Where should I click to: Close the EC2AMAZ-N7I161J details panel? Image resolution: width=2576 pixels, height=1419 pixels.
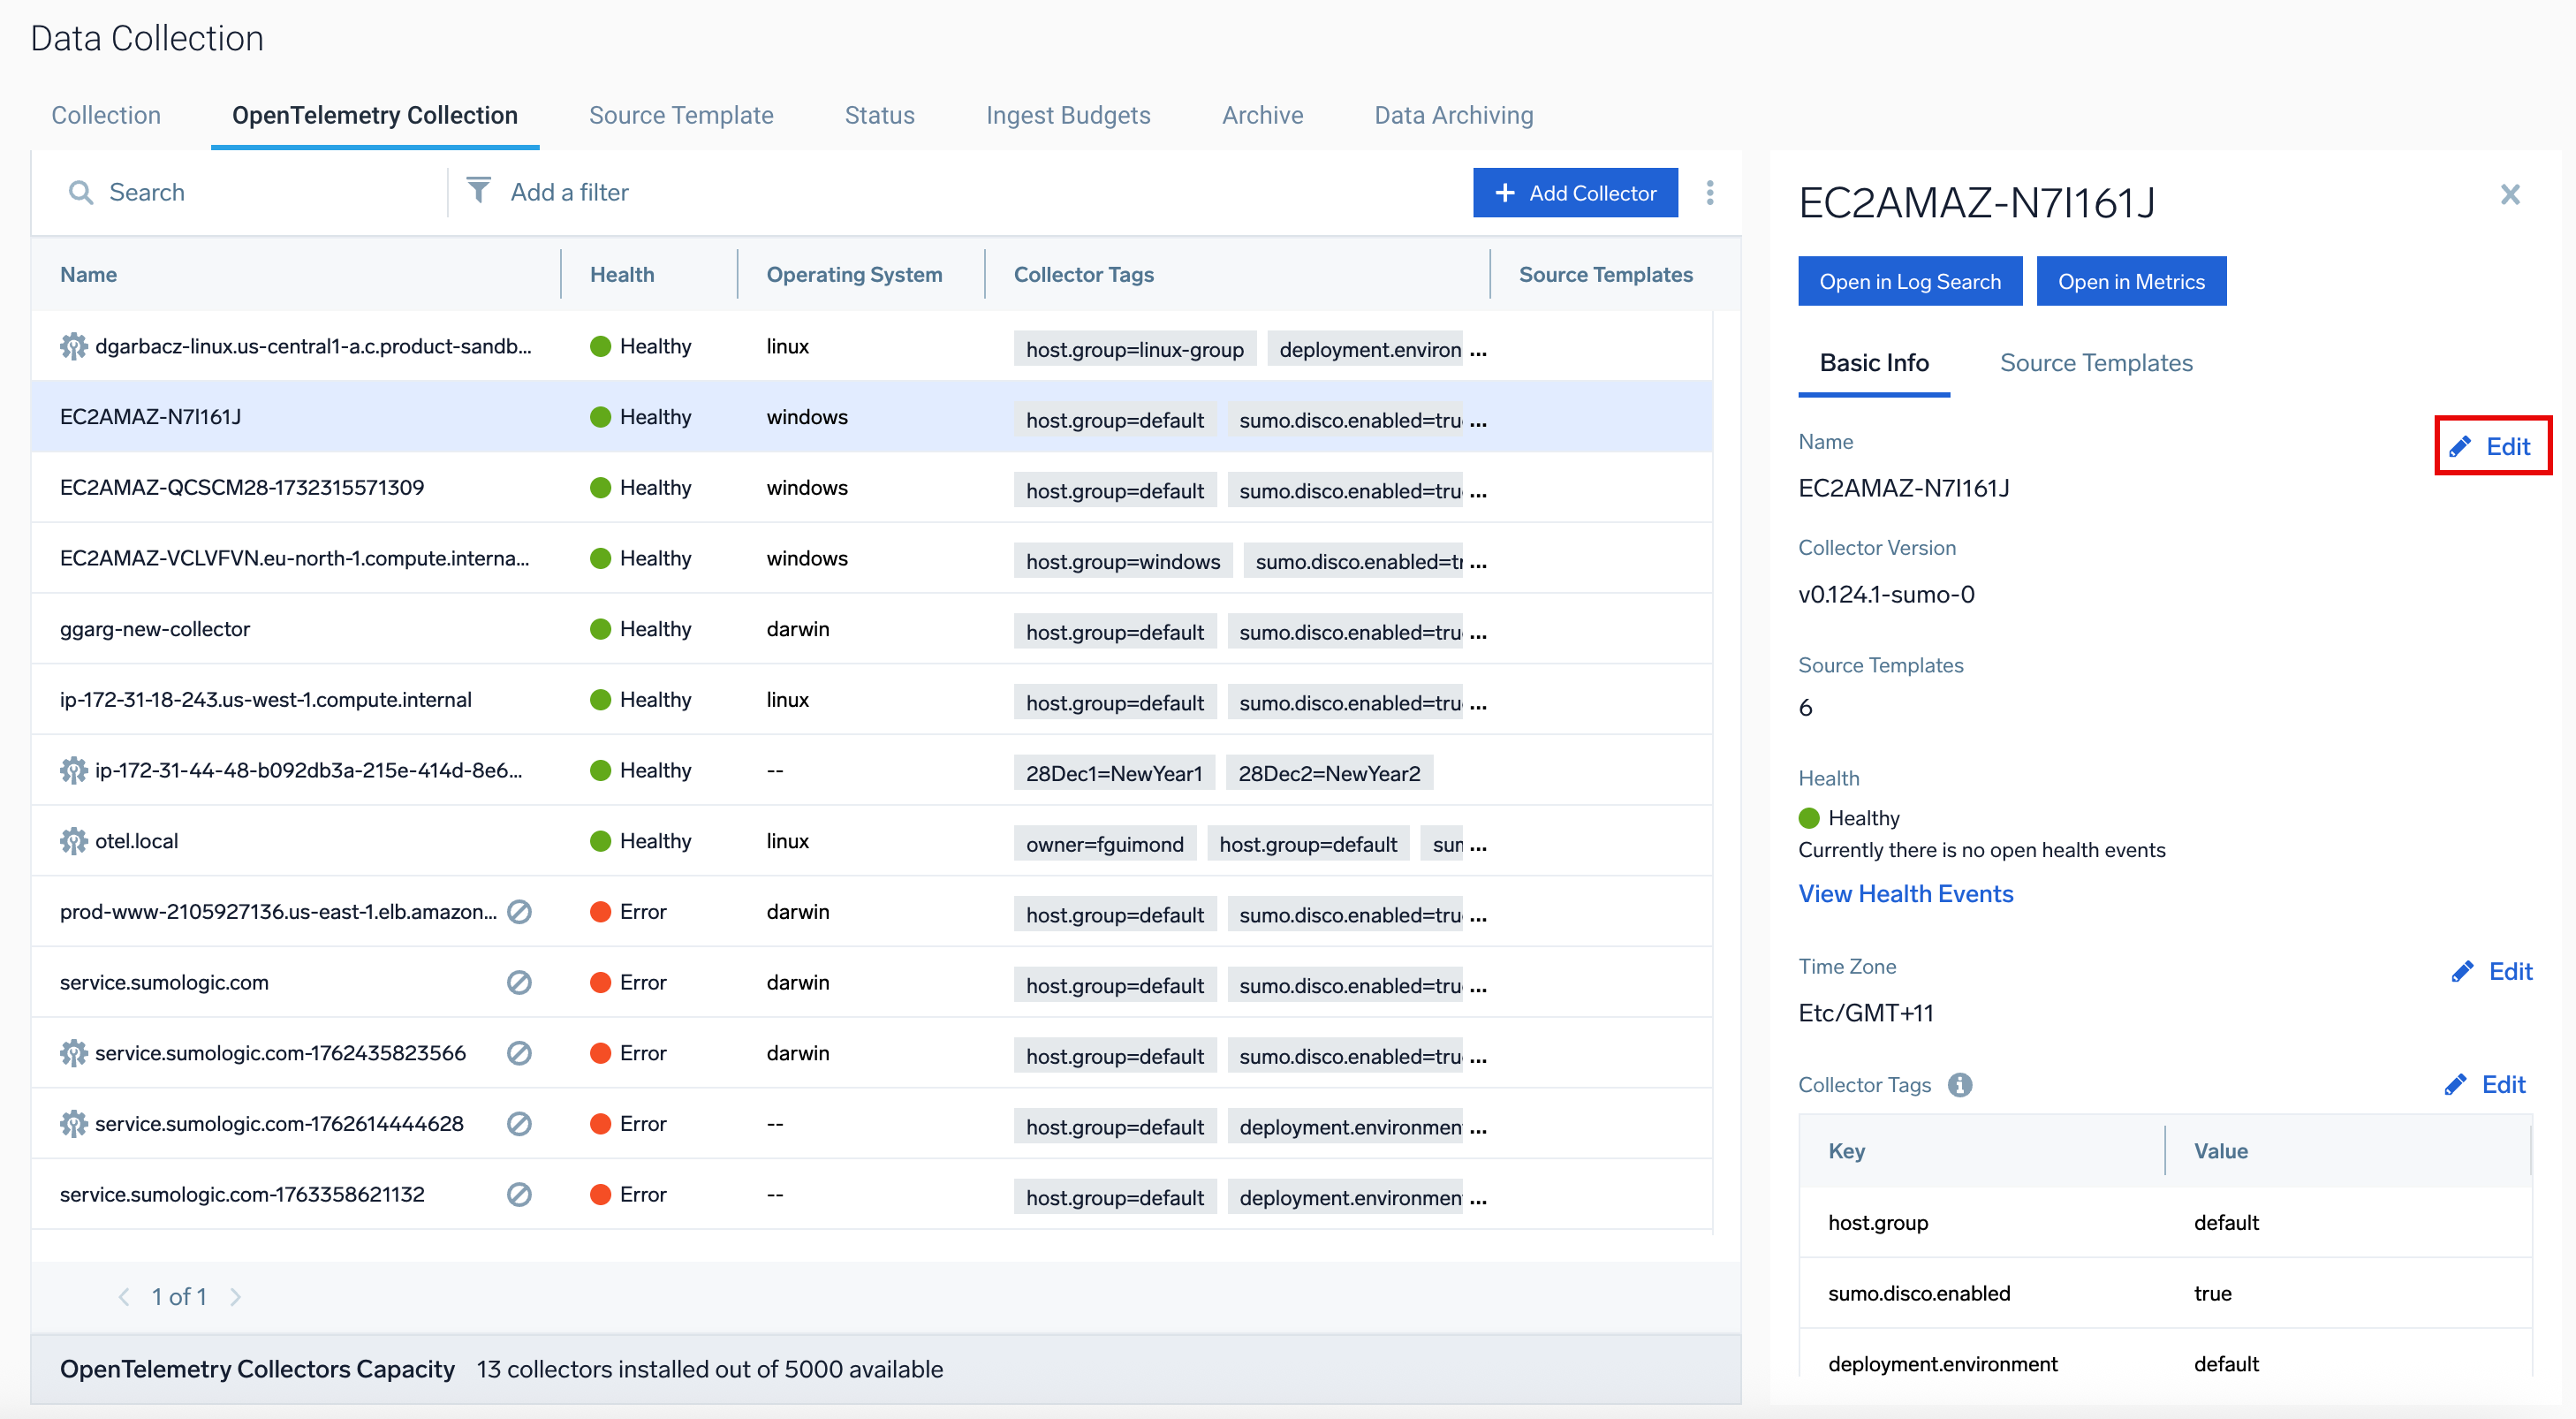point(2509,195)
